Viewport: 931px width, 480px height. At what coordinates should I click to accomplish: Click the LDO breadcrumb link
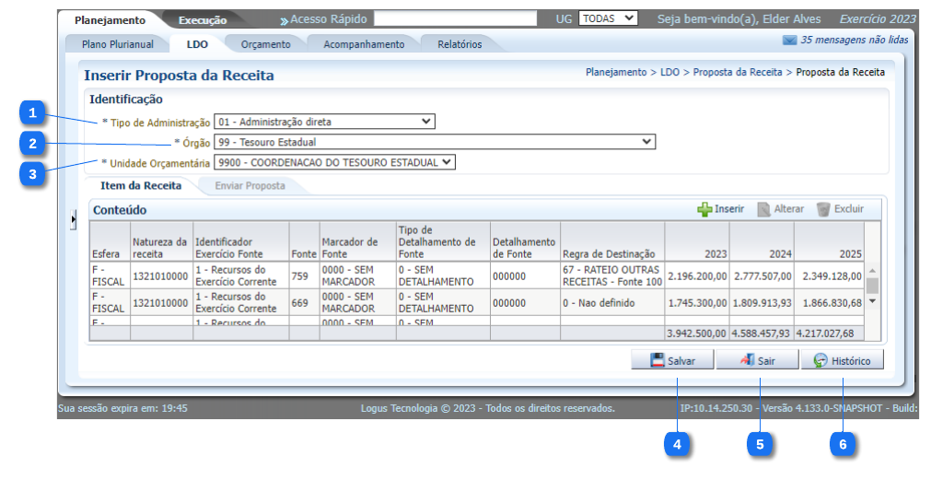coord(669,72)
